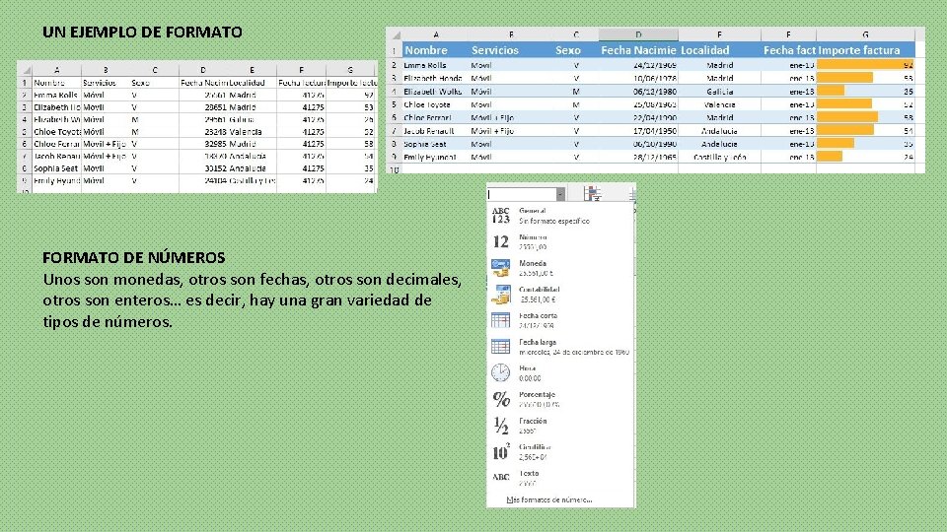Select the 06/12/1980 birth date cell
This screenshot has width=947, height=532.
(x=638, y=92)
